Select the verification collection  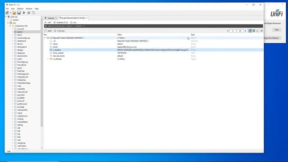coord(22,146)
